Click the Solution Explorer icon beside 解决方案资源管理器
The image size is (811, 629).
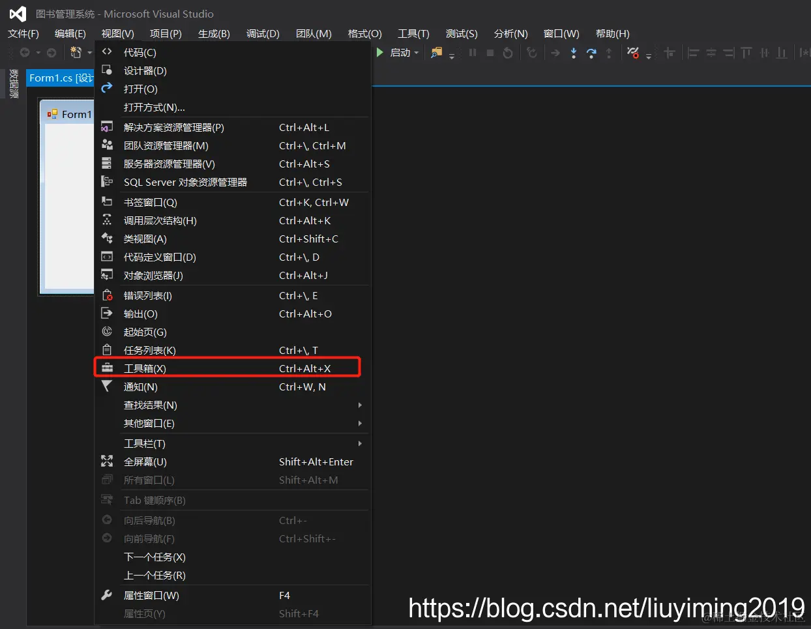click(x=108, y=127)
